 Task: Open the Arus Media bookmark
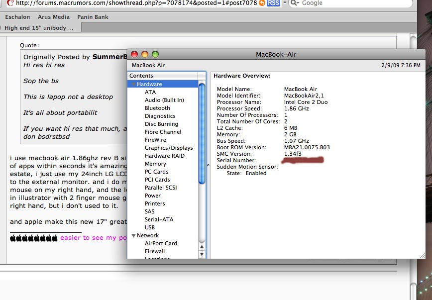click(54, 17)
